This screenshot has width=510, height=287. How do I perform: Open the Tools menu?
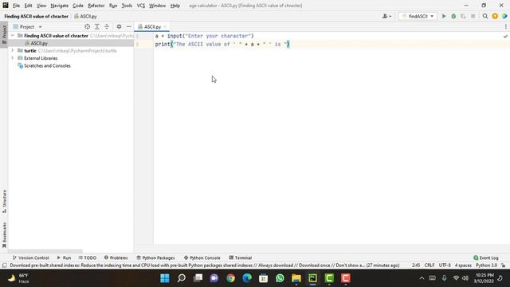(127, 6)
